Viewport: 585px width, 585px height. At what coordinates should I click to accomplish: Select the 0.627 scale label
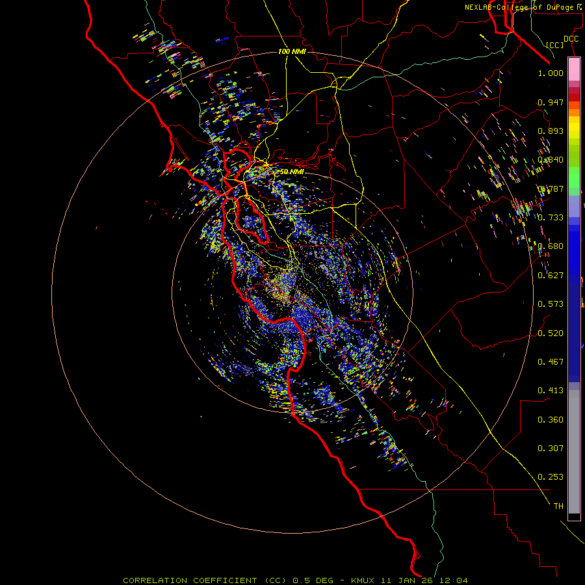[x=551, y=276]
